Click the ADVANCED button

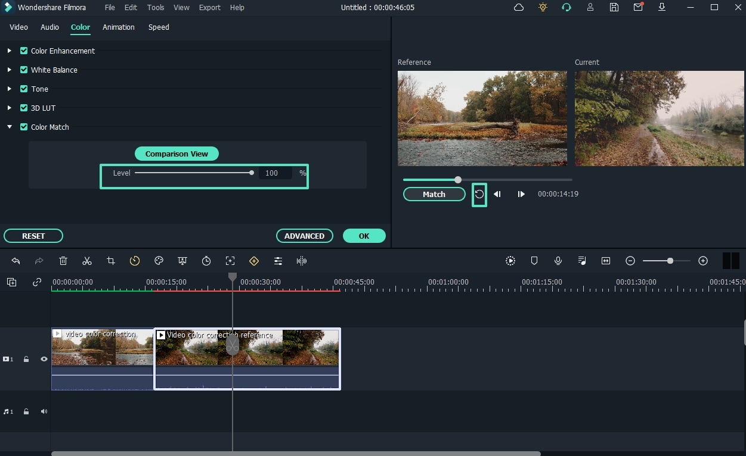tap(304, 236)
